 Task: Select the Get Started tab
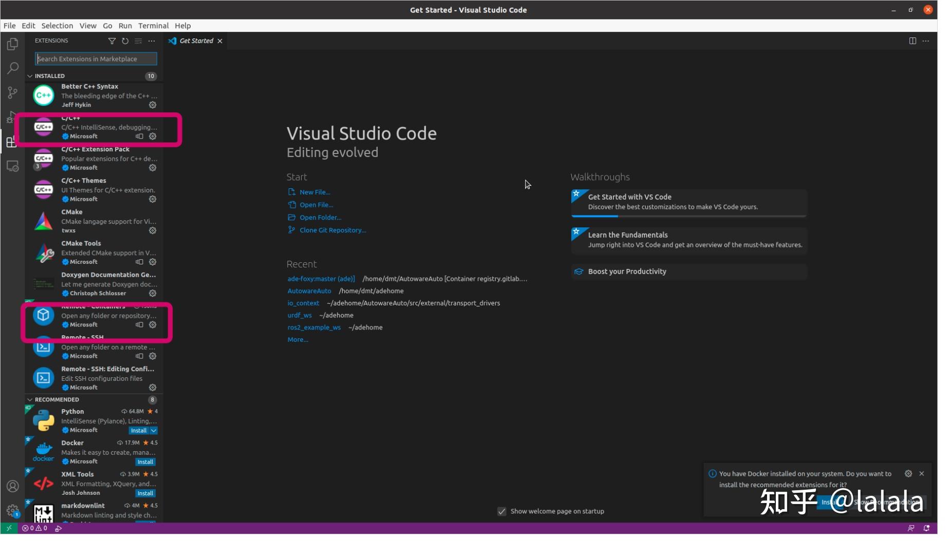pyautogui.click(x=196, y=41)
